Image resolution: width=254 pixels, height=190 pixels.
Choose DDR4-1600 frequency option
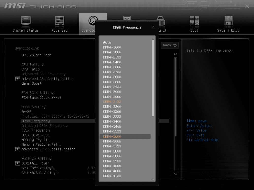(x=112, y=47)
